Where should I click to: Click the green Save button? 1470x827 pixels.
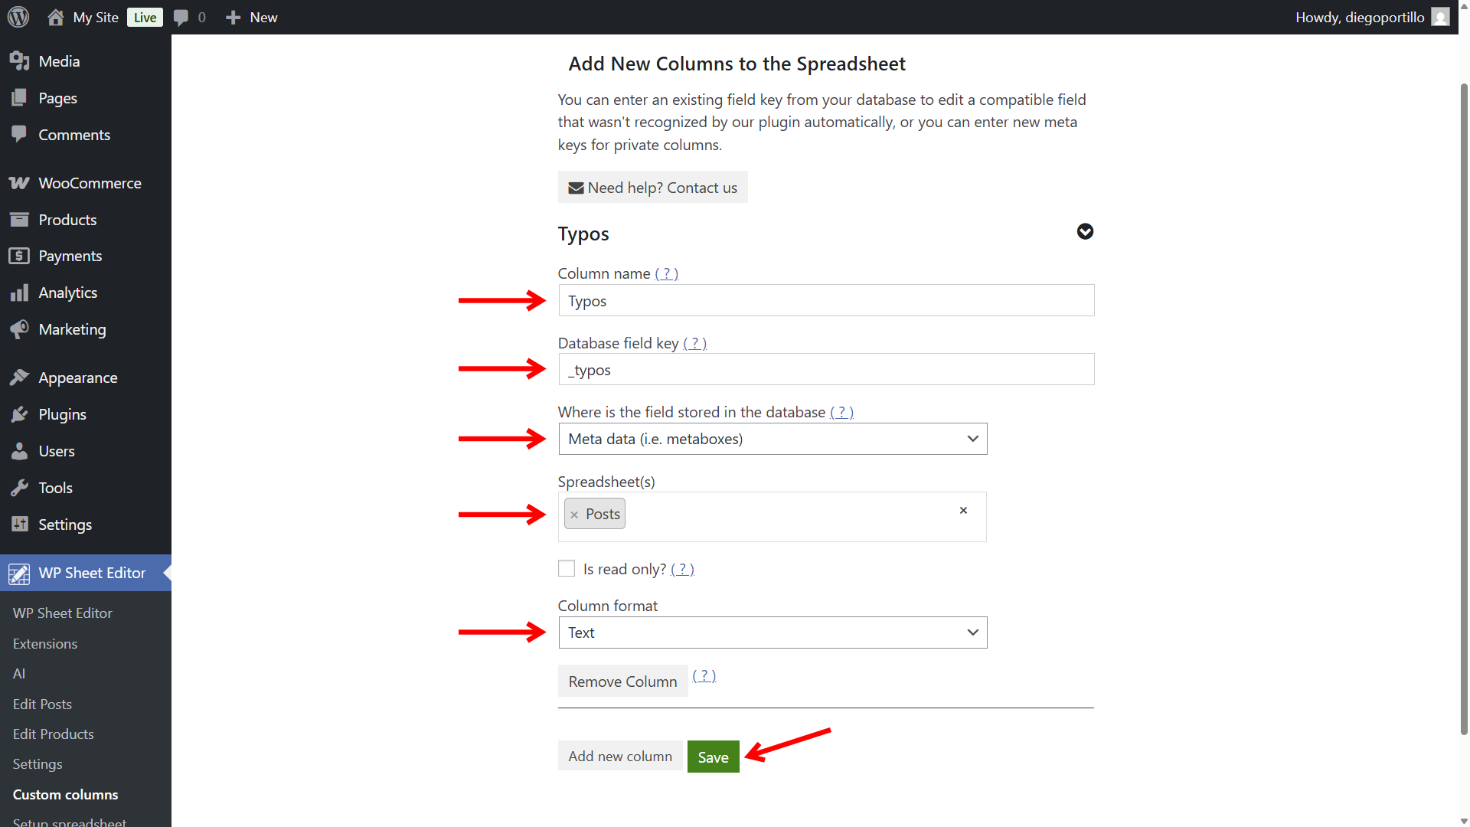(x=713, y=757)
